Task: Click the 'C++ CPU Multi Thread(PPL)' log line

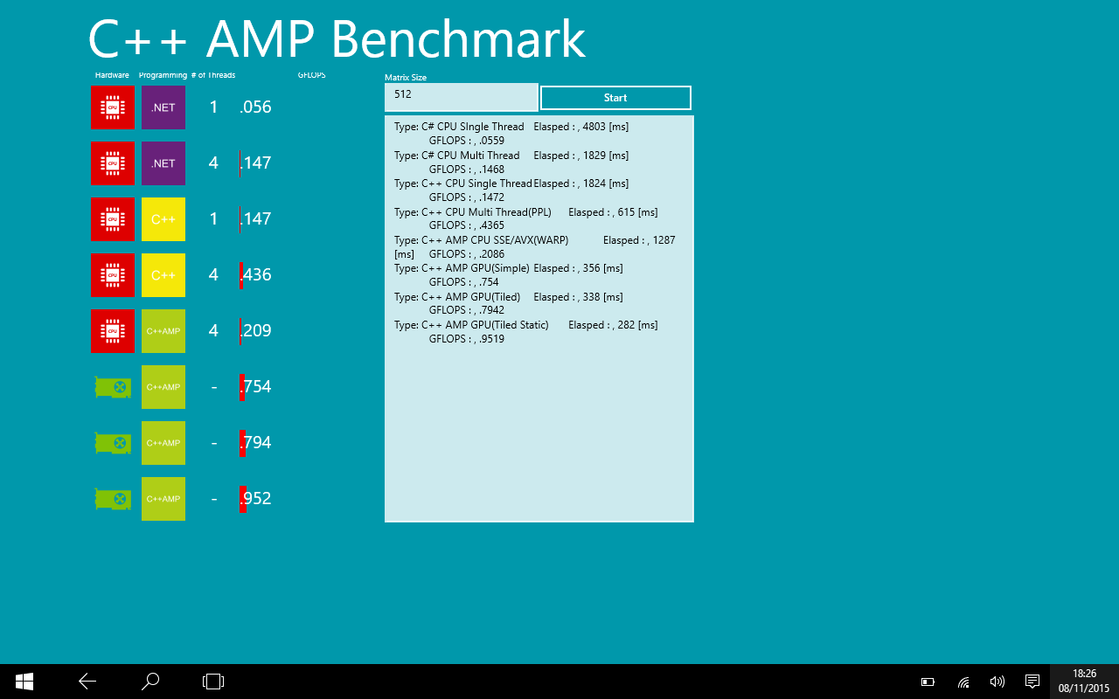Action: point(526,212)
